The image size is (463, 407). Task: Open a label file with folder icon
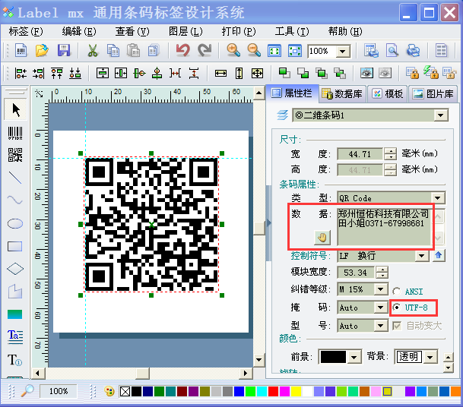coord(42,50)
